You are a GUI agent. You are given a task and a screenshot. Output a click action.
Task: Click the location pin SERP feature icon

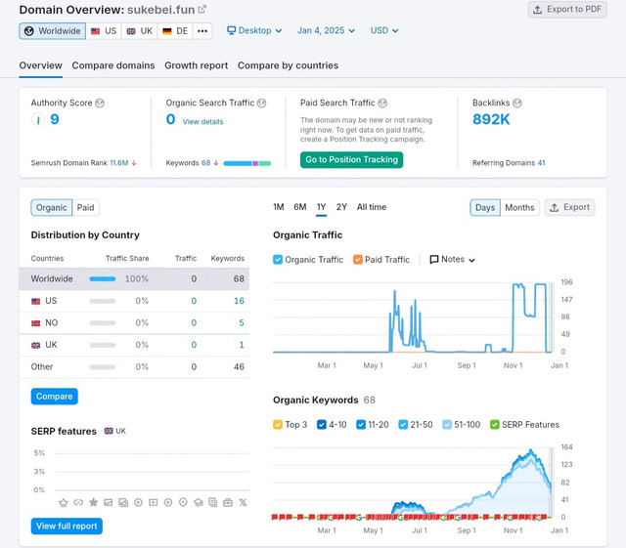pos(183,502)
